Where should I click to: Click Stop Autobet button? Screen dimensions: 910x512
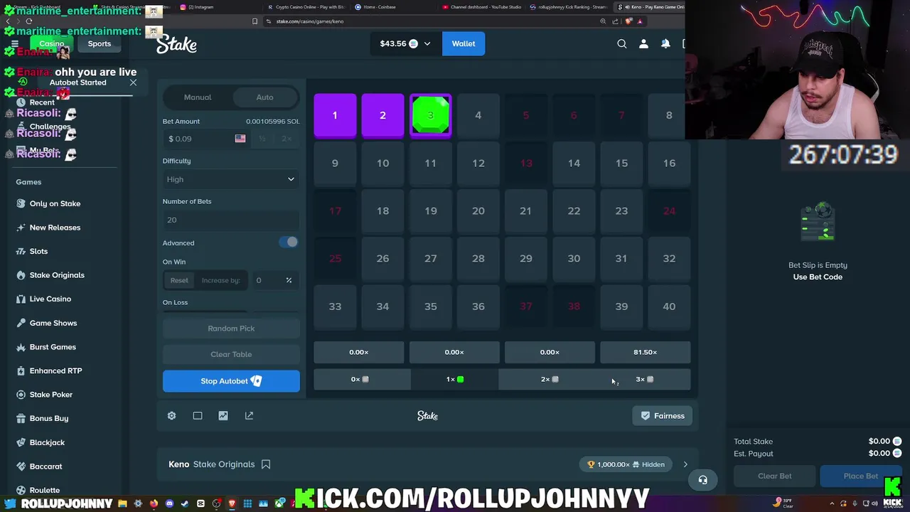231,381
